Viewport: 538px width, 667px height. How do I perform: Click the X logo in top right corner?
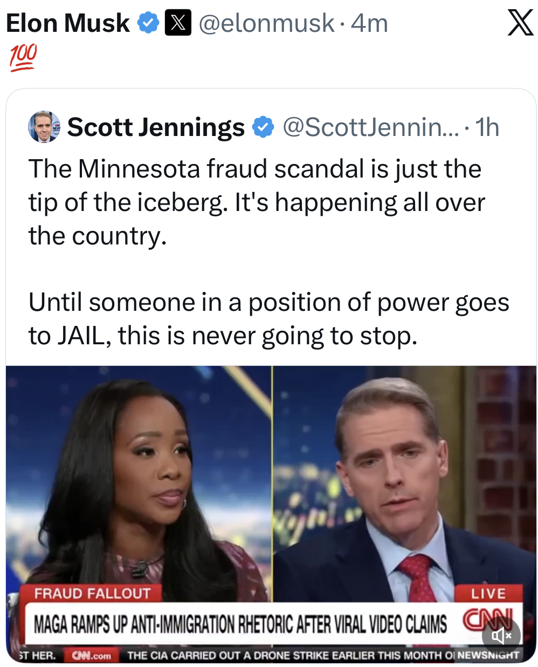pyautogui.click(x=520, y=23)
